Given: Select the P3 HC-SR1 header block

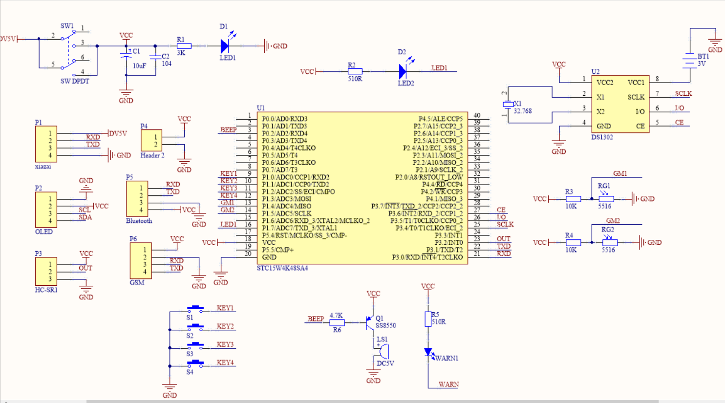Looking at the screenshot, I should [x=46, y=272].
